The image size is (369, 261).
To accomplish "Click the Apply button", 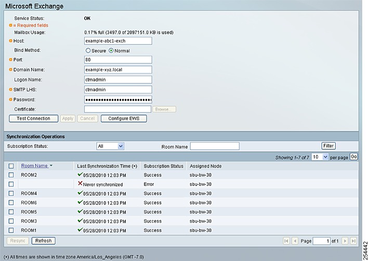I will 68,118.
